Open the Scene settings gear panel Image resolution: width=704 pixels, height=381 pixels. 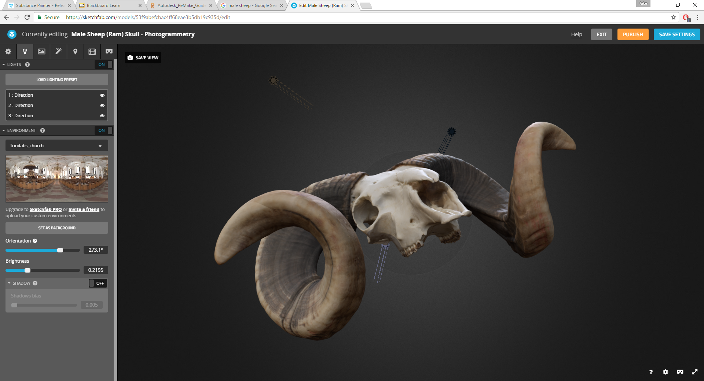[x=8, y=52]
